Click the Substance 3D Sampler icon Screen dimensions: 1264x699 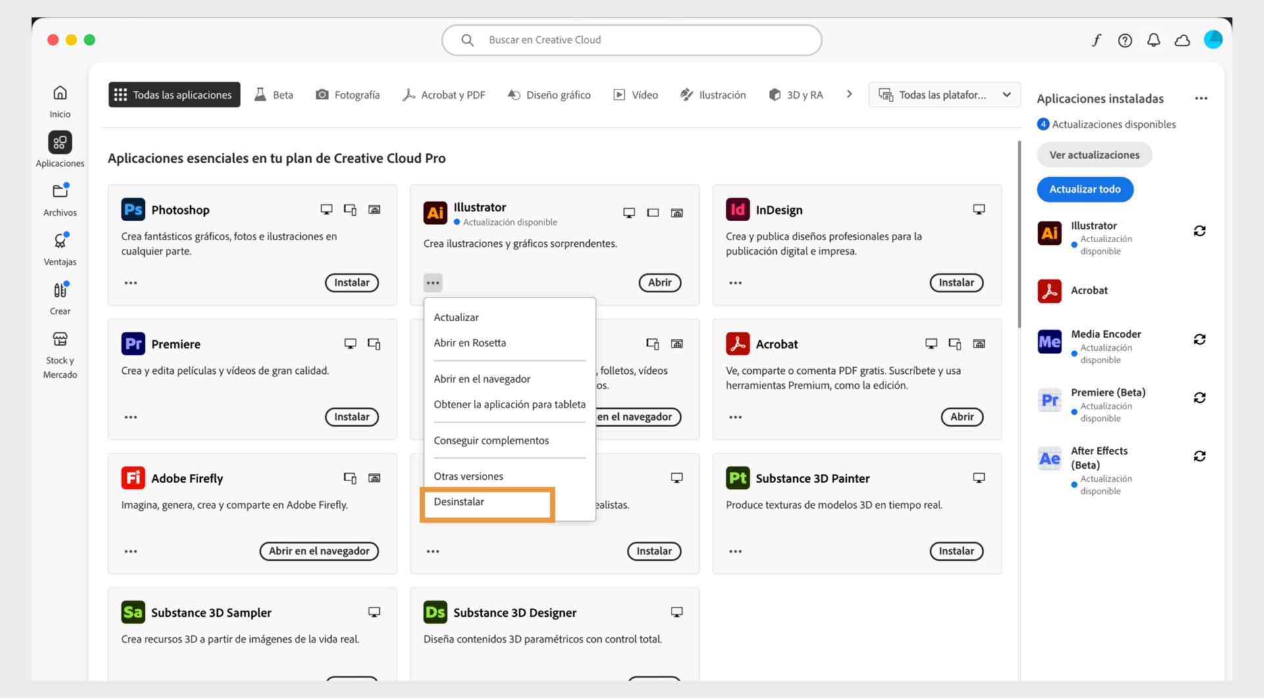(133, 612)
